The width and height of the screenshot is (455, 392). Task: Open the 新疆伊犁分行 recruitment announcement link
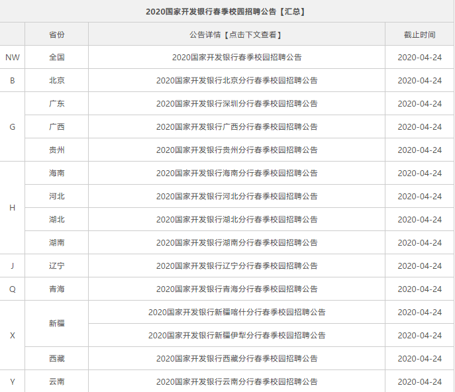[x=237, y=336]
